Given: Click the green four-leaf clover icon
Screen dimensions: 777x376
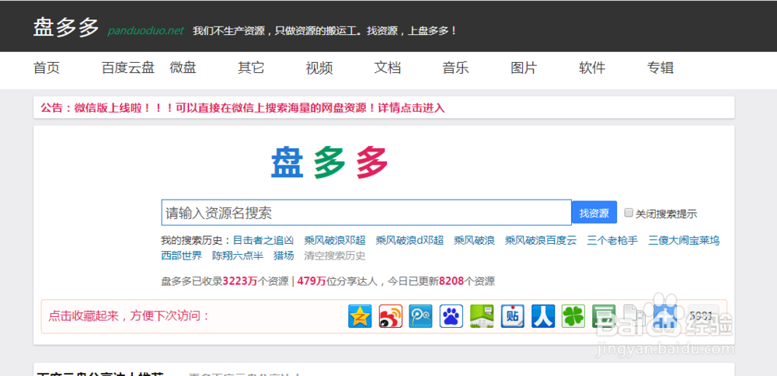Looking at the screenshot, I should point(573,316).
